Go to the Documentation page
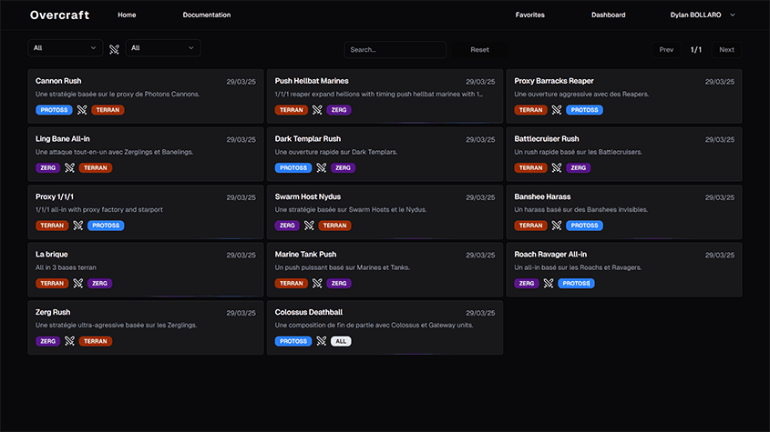The image size is (770, 432). tap(207, 15)
